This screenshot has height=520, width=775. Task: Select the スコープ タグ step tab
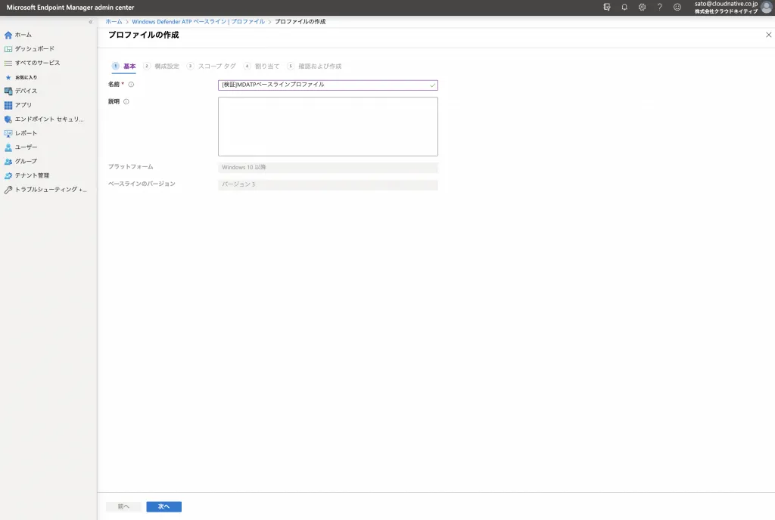(x=212, y=66)
